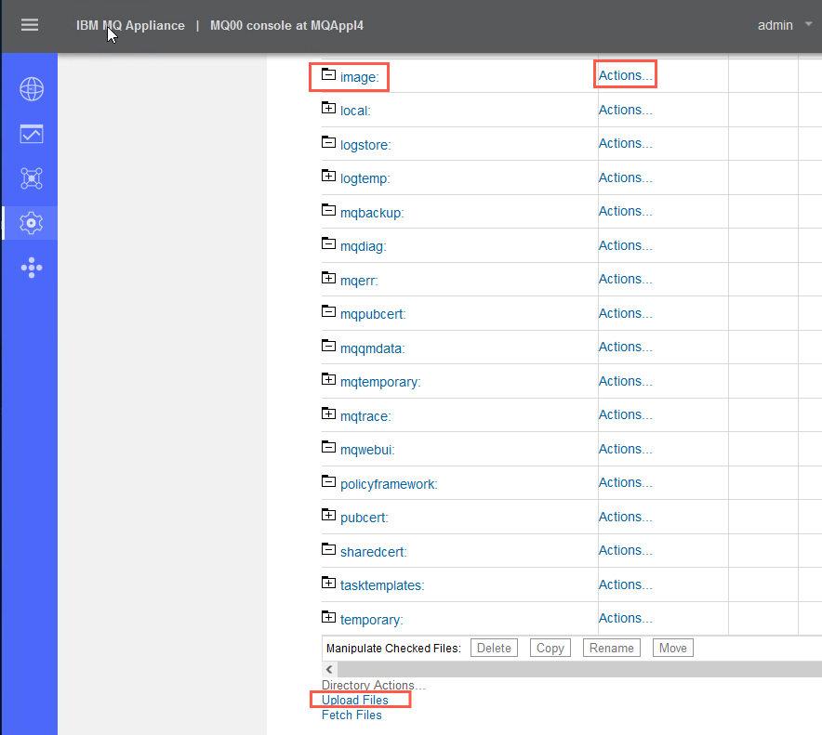Viewport: 822px width, 735px height.
Task: Expand the local: directory
Action: [328, 108]
